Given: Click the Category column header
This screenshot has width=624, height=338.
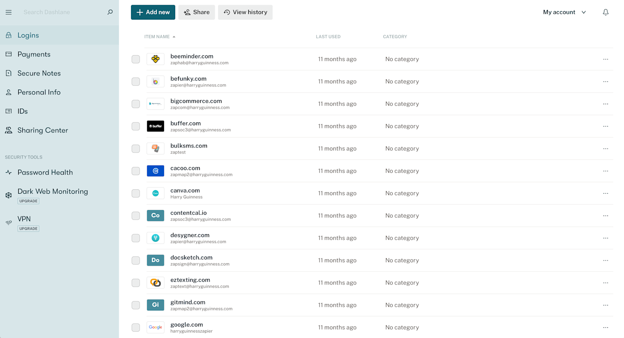Looking at the screenshot, I should point(395,37).
